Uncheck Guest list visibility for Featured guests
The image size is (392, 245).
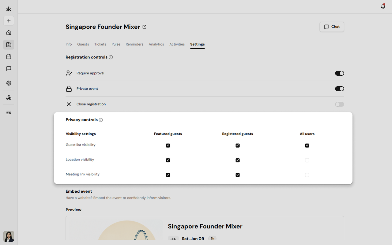click(168, 145)
